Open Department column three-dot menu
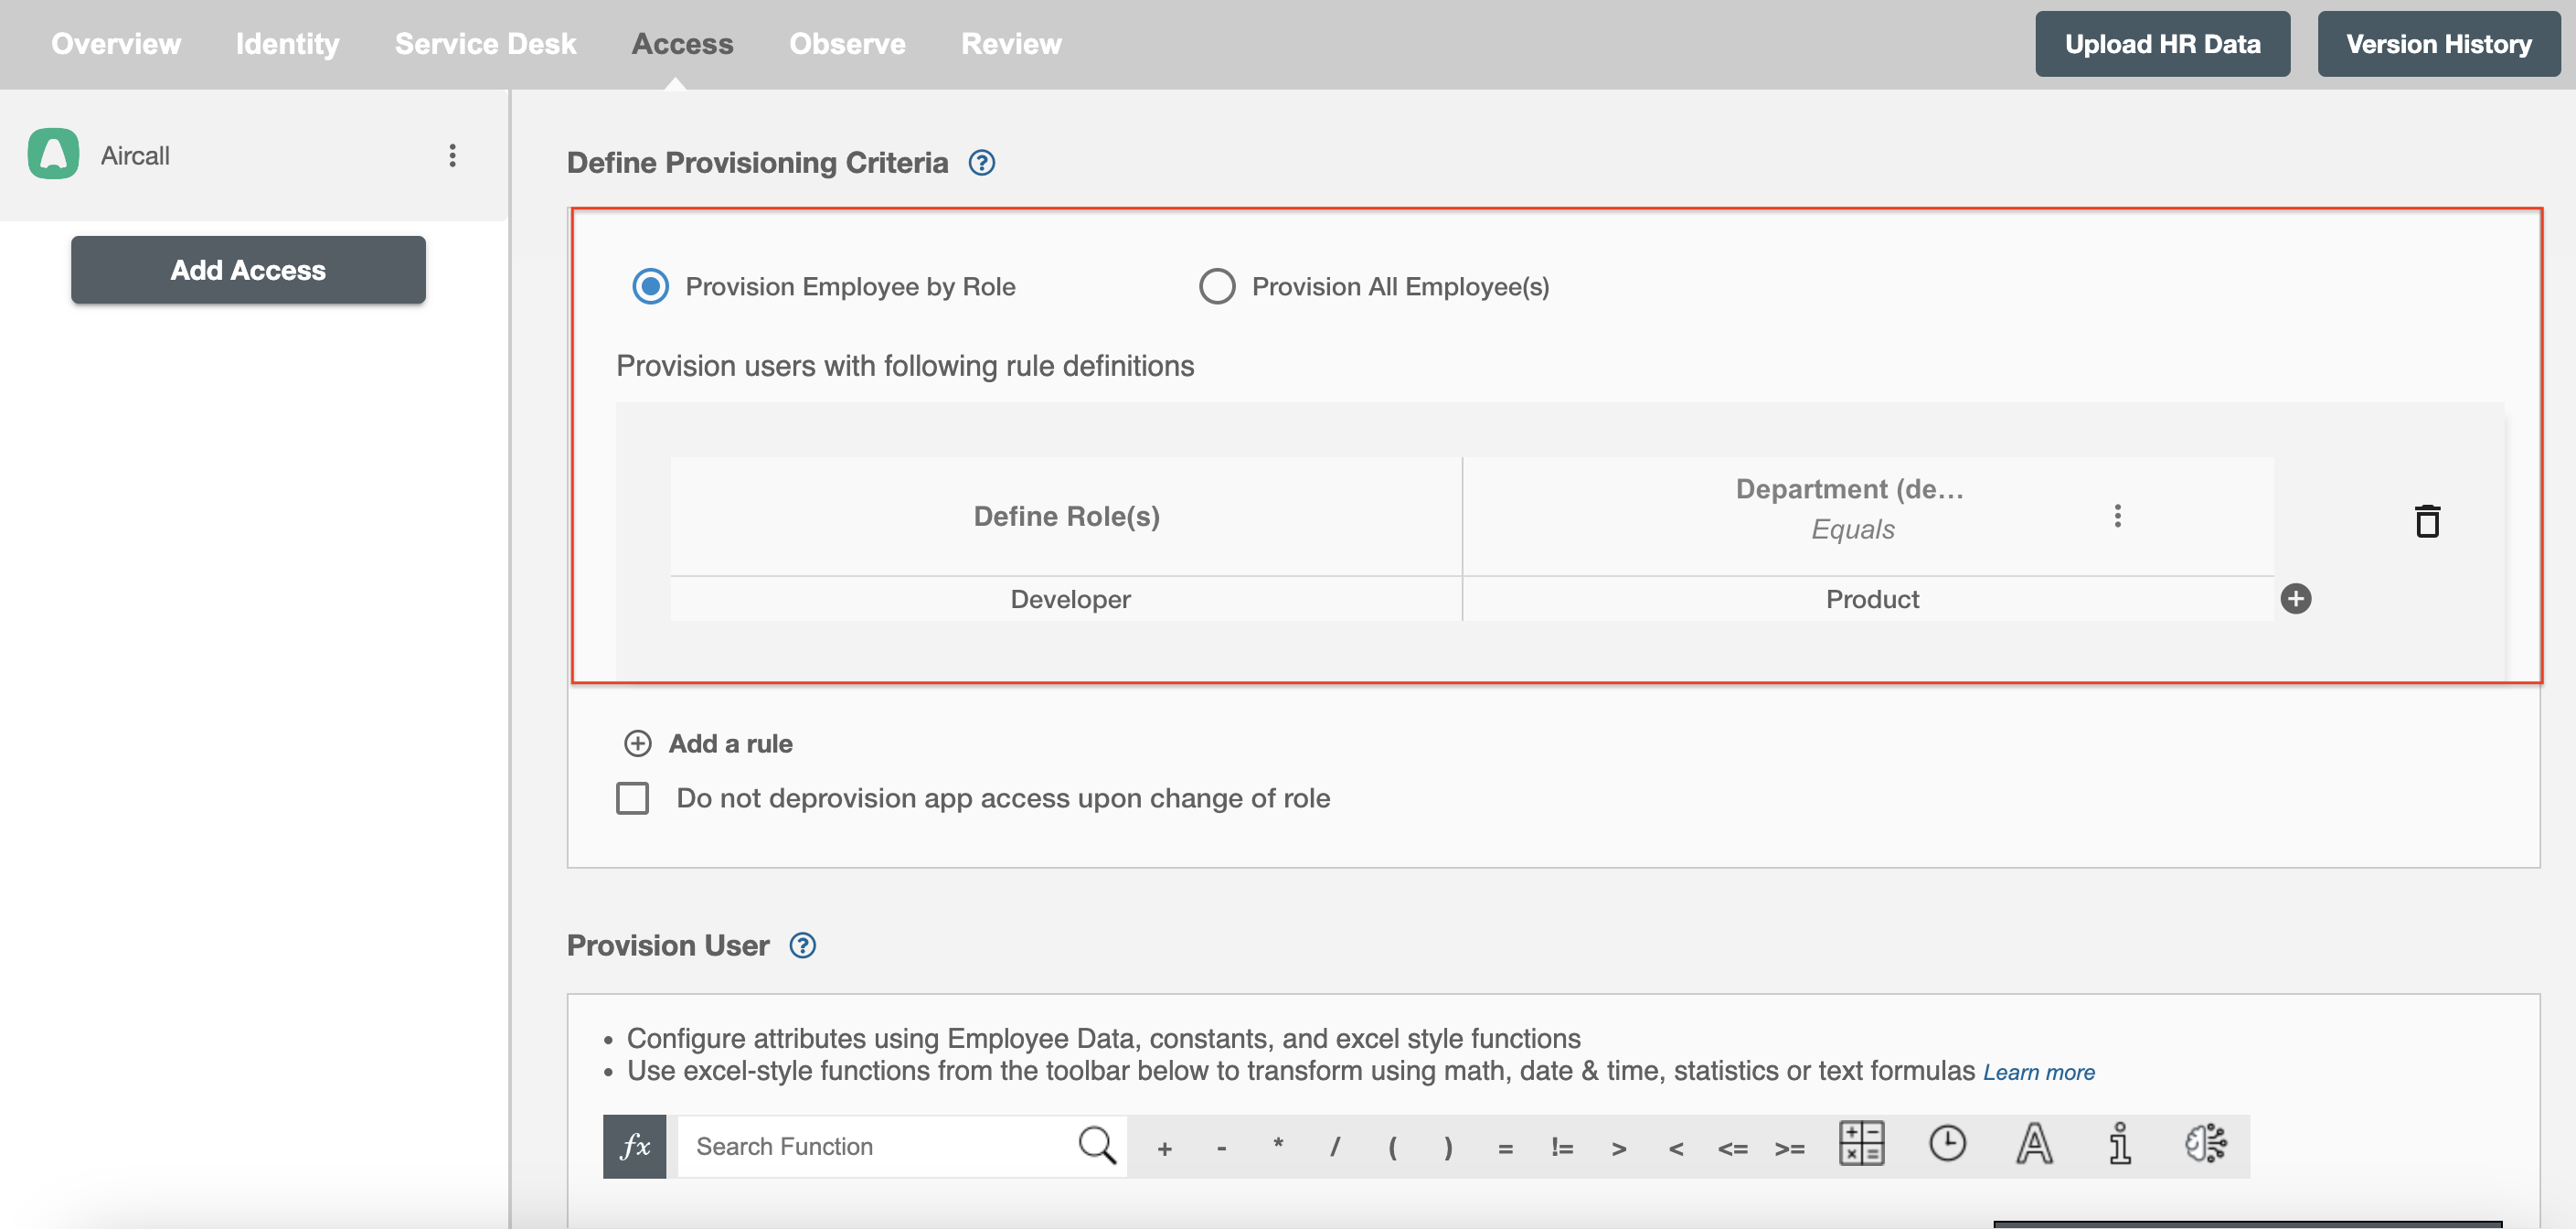Screen dimensions: 2576x1229 [x=2116, y=516]
